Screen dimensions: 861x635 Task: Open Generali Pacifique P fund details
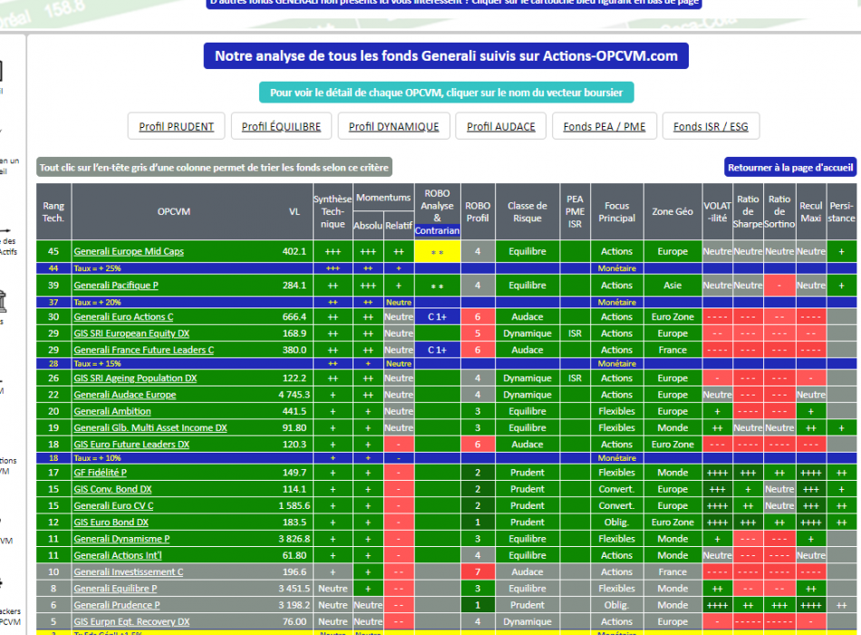coord(116,286)
